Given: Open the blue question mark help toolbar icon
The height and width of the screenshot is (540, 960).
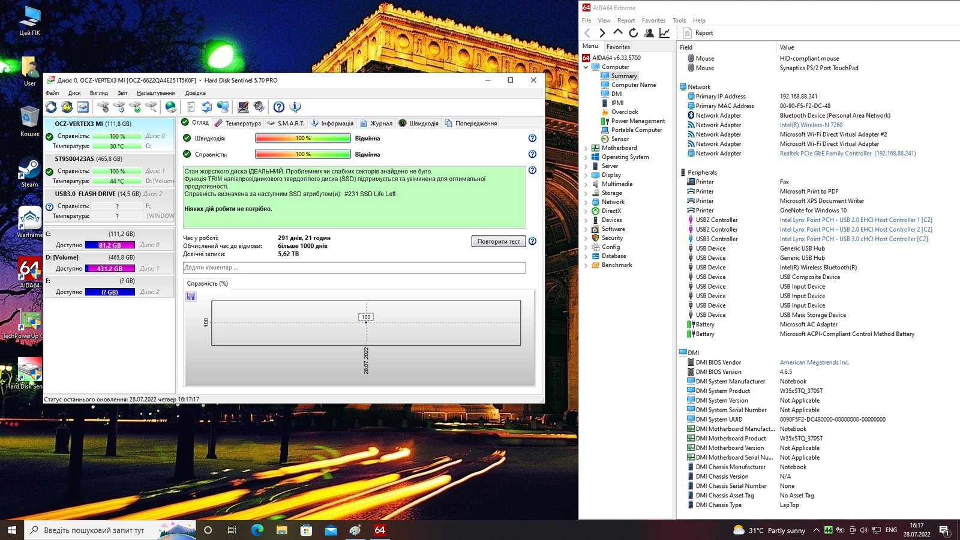Looking at the screenshot, I should tap(279, 107).
